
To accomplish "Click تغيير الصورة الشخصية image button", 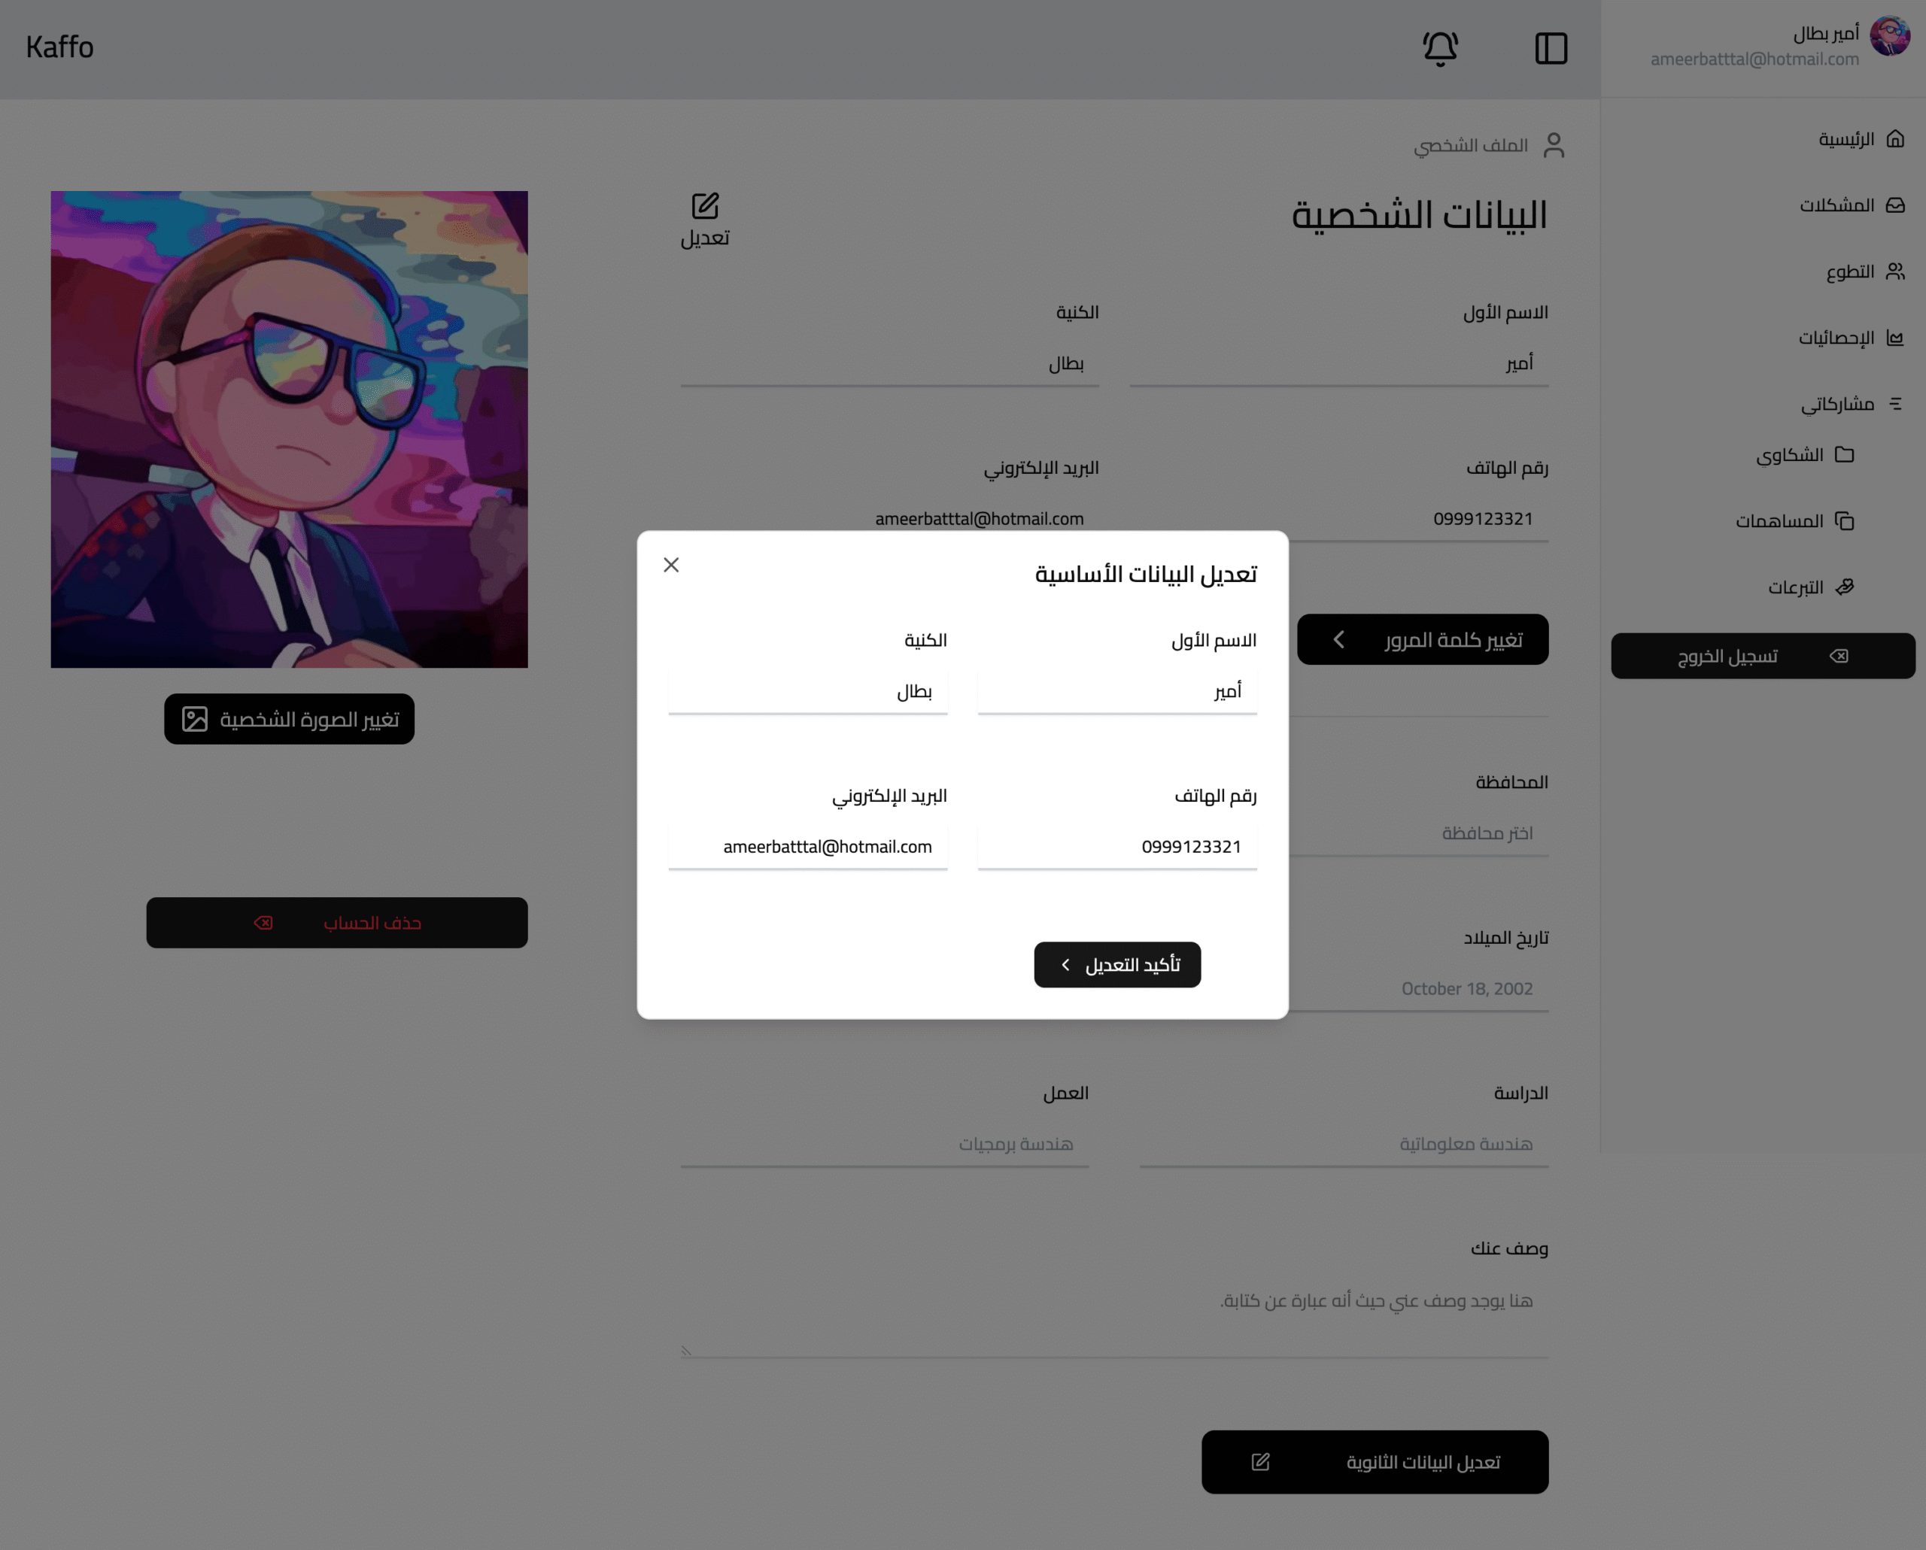I will click(x=290, y=720).
